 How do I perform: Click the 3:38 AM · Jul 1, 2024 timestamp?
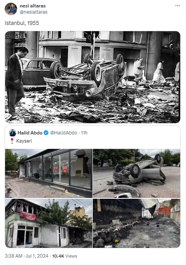tap(26, 256)
